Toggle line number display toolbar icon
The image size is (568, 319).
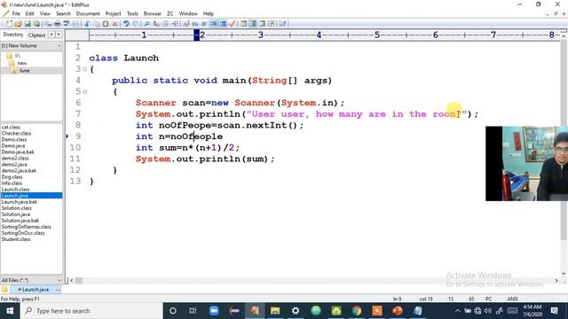223,24
